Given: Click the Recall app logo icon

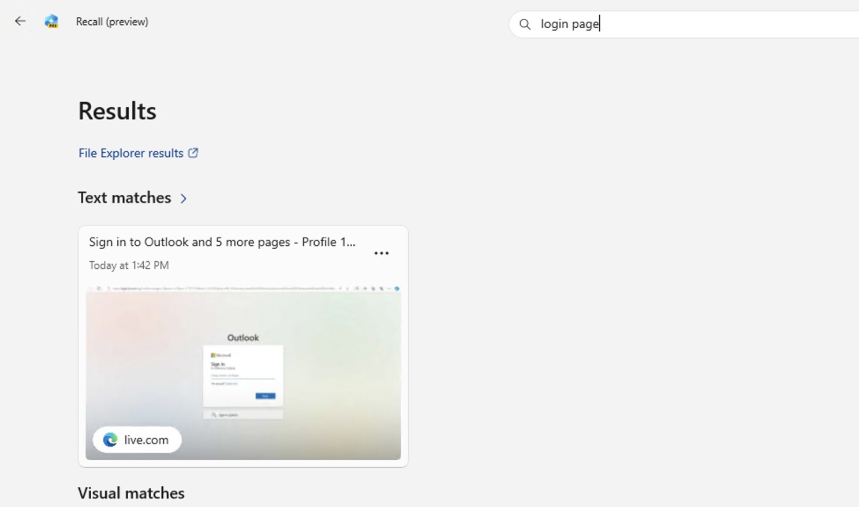Looking at the screenshot, I should [x=51, y=21].
